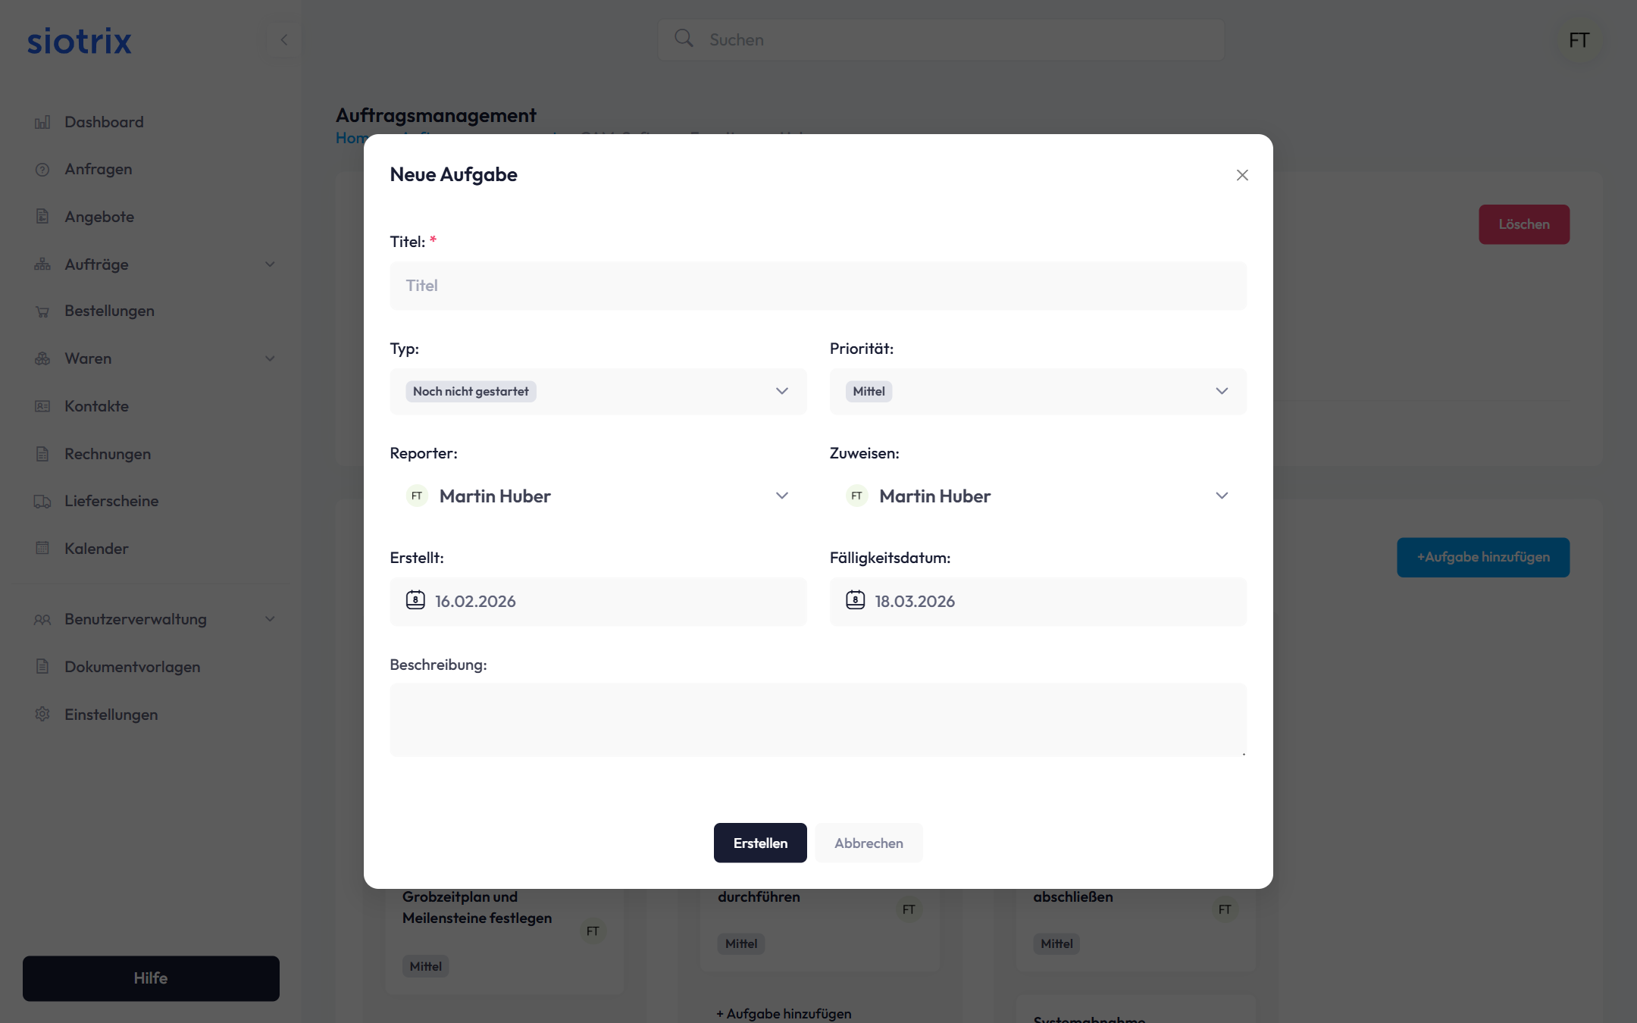Click the Erstellen button
The height and width of the screenshot is (1023, 1637).
point(760,843)
